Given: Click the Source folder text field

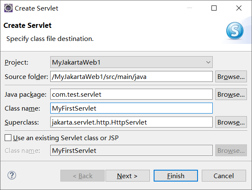Looking at the screenshot, I should [x=131, y=76].
